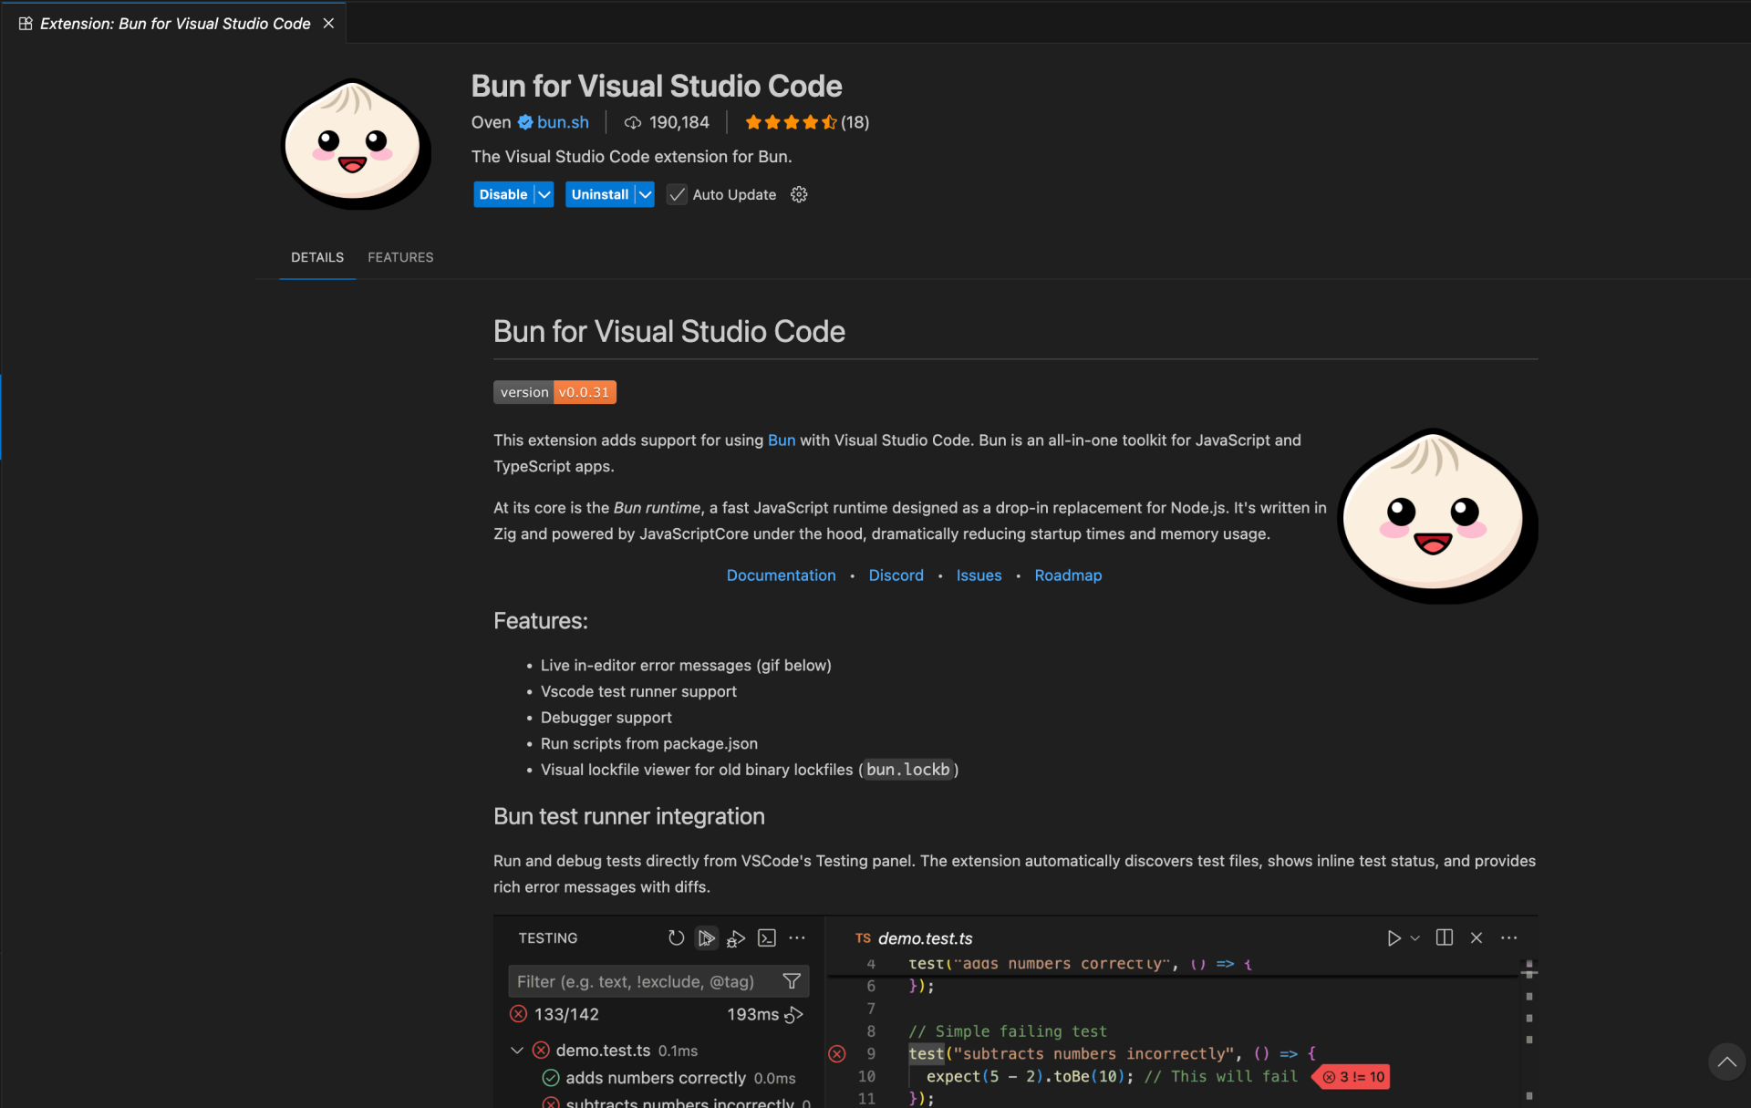Screen dimensions: 1751x1108
Task: Click the filter funnel icon
Action: (792, 981)
